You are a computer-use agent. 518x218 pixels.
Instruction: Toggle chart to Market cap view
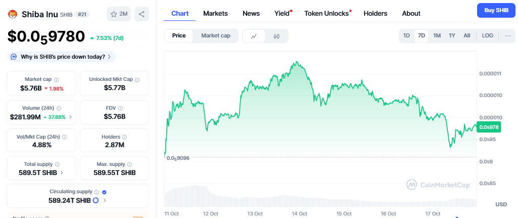tap(215, 35)
